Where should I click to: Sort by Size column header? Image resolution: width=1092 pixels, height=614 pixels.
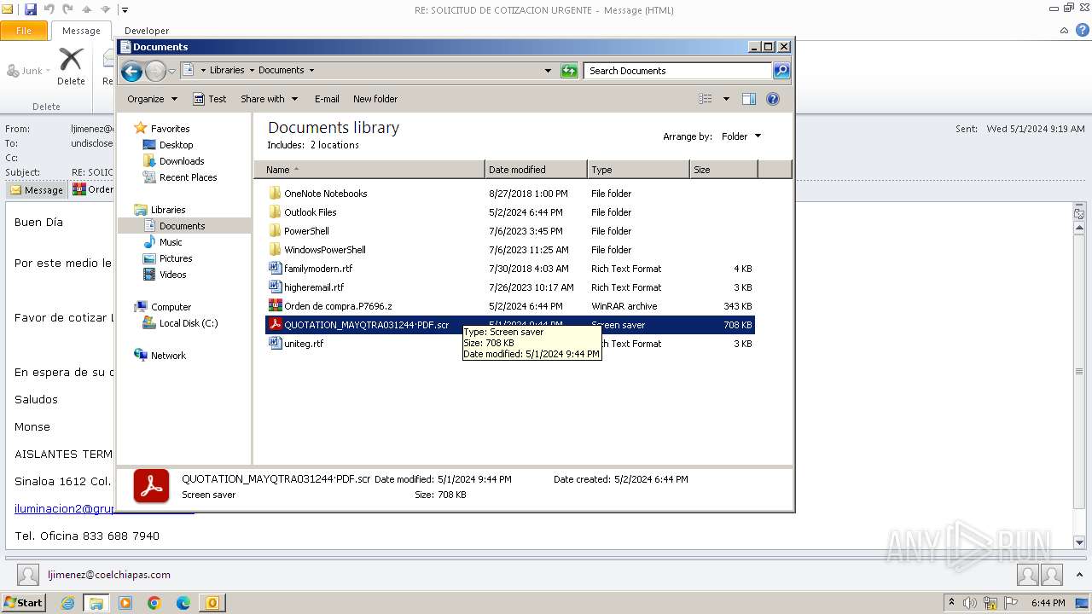click(723, 170)
